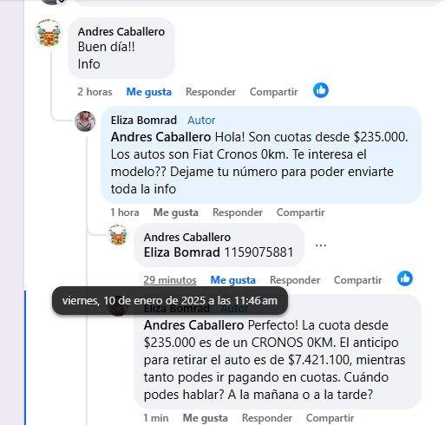Toggle Me gusta on Eliza's first reply
The image size is (445, 425).
coord(176,212)
